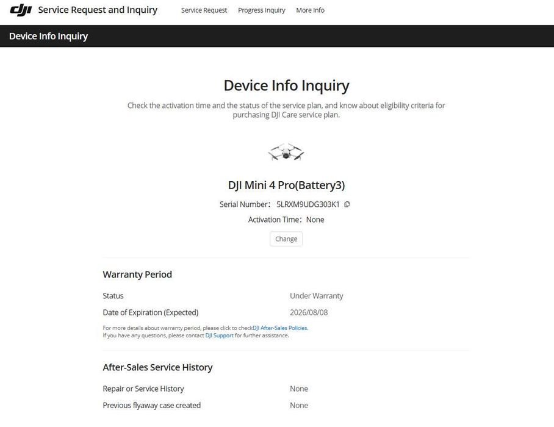Copy the serial number with copy icon

coord(347,204)
